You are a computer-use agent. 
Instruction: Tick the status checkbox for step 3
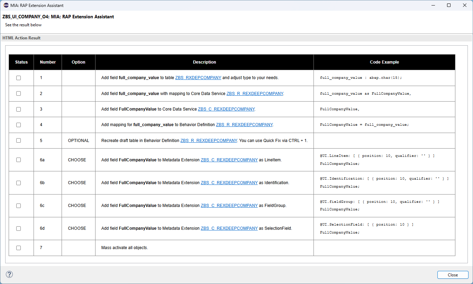[18, 109]
